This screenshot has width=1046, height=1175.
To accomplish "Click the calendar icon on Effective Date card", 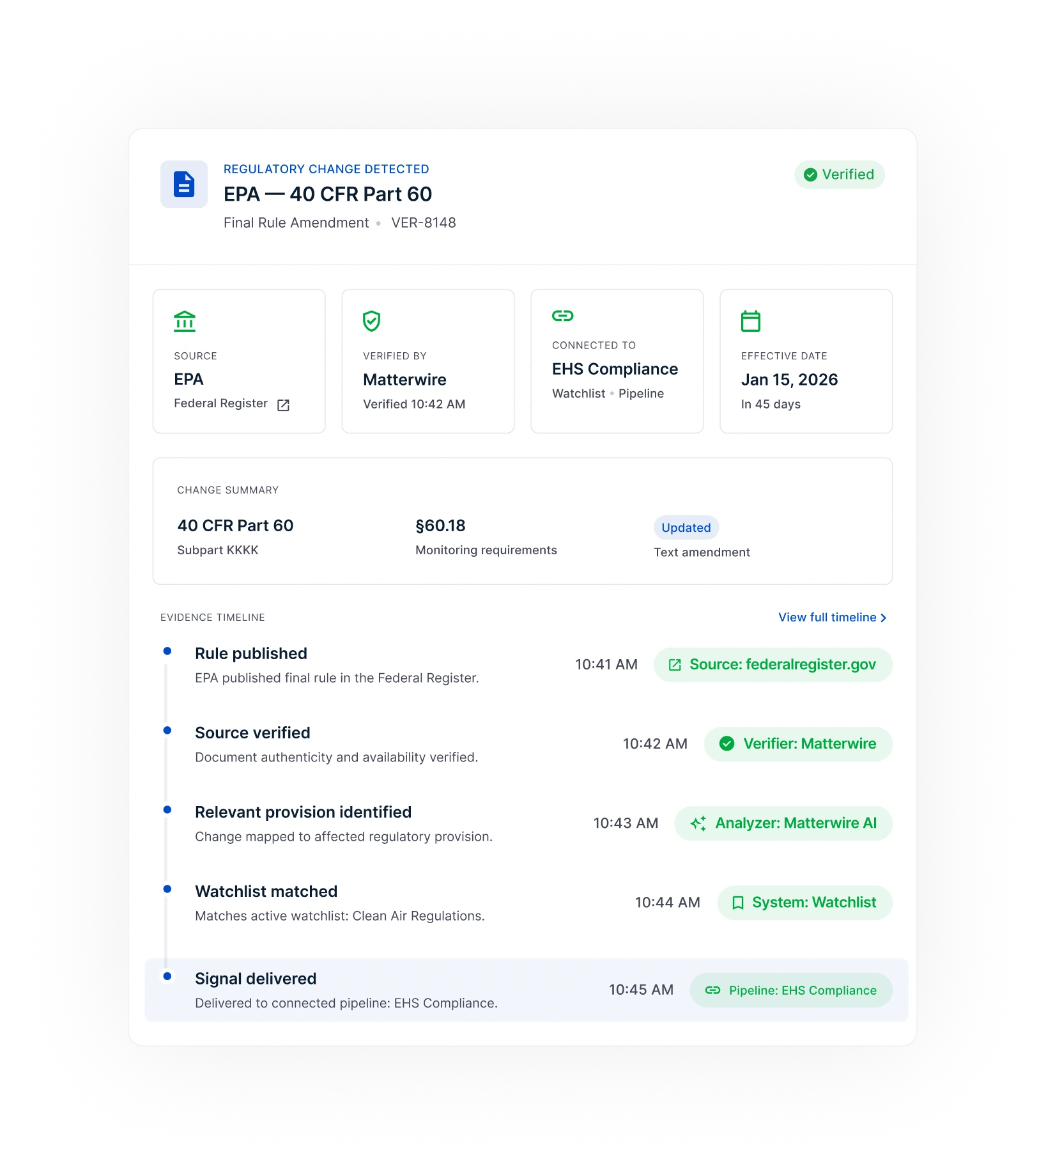I will (751, 321).
